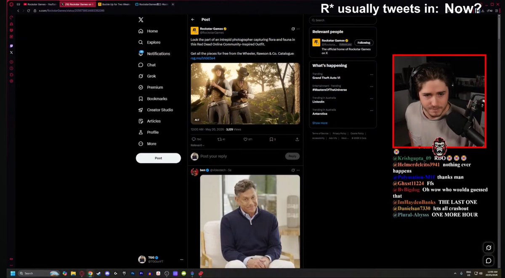Viewport: 505px width, 278px height.
Task: Click Grok icon on Rockstar Games post
Action: (293, 29)
